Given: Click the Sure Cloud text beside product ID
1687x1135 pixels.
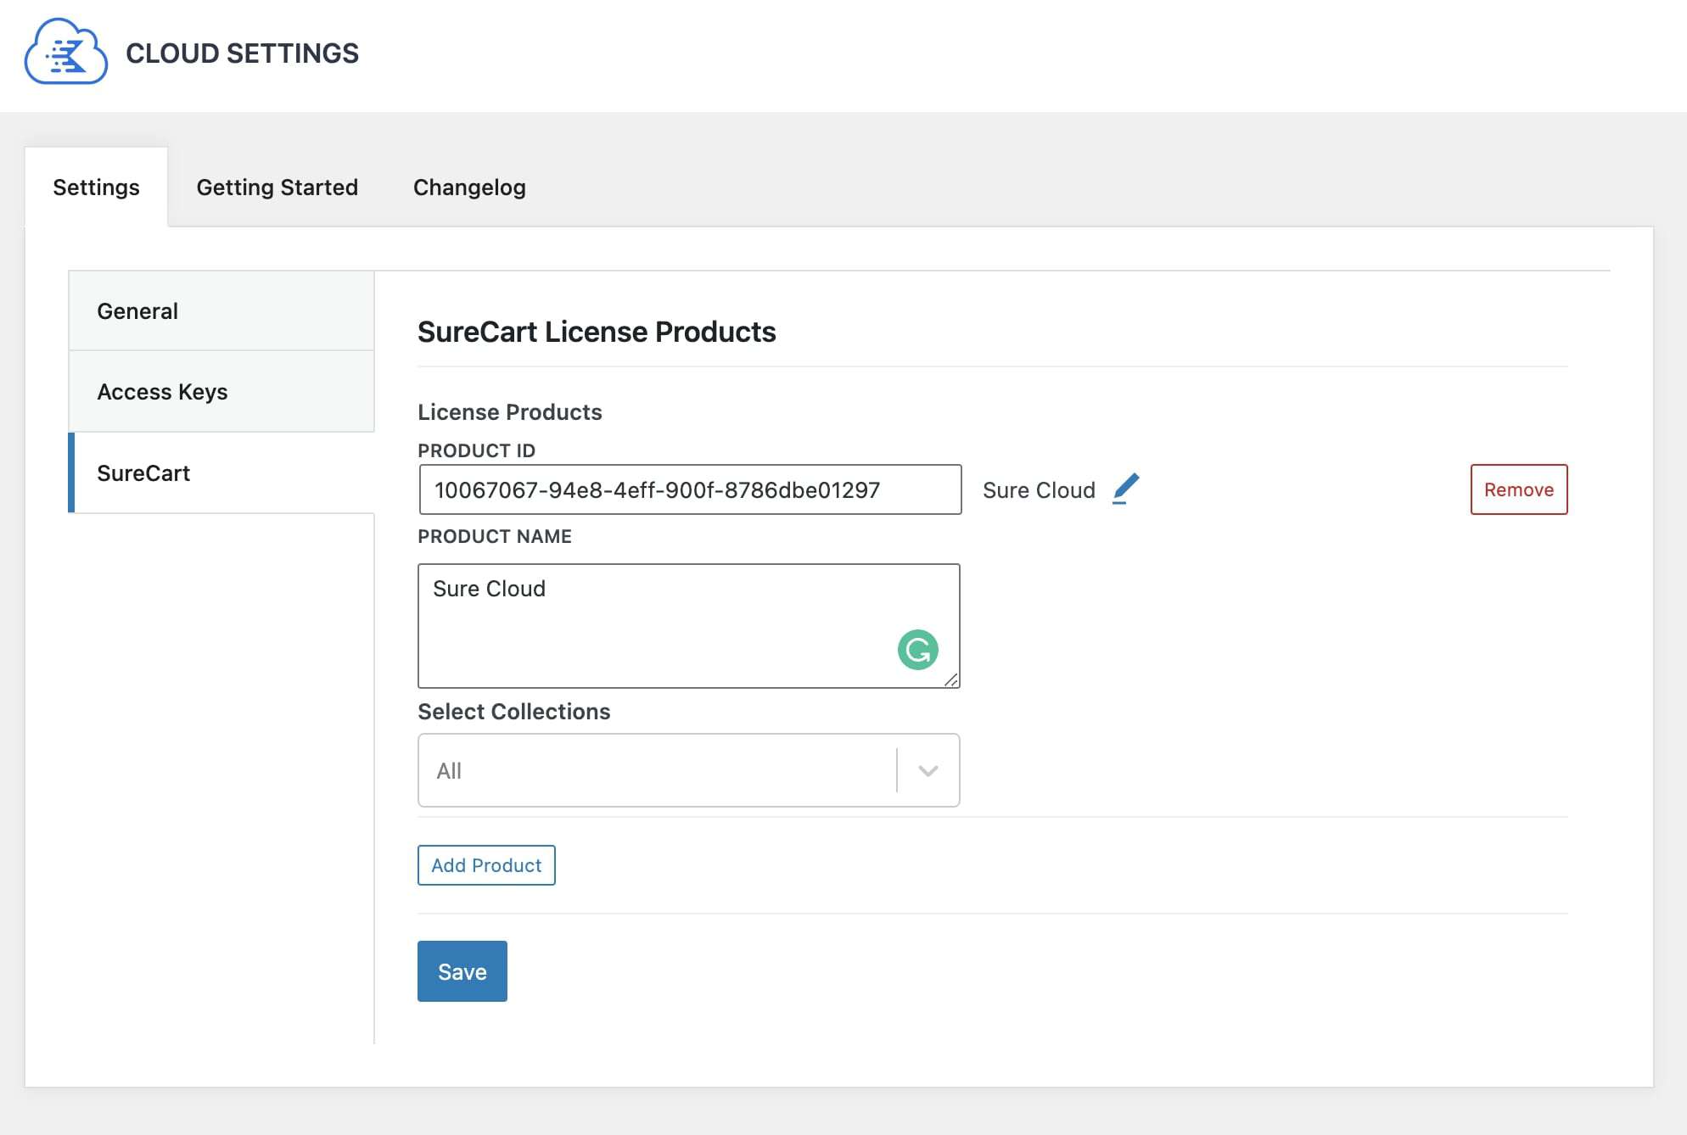Looking at the screenshot, I should [x=1039, y=490].
